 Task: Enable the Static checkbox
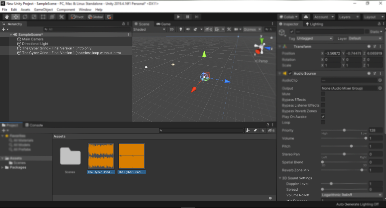[367, 32]
